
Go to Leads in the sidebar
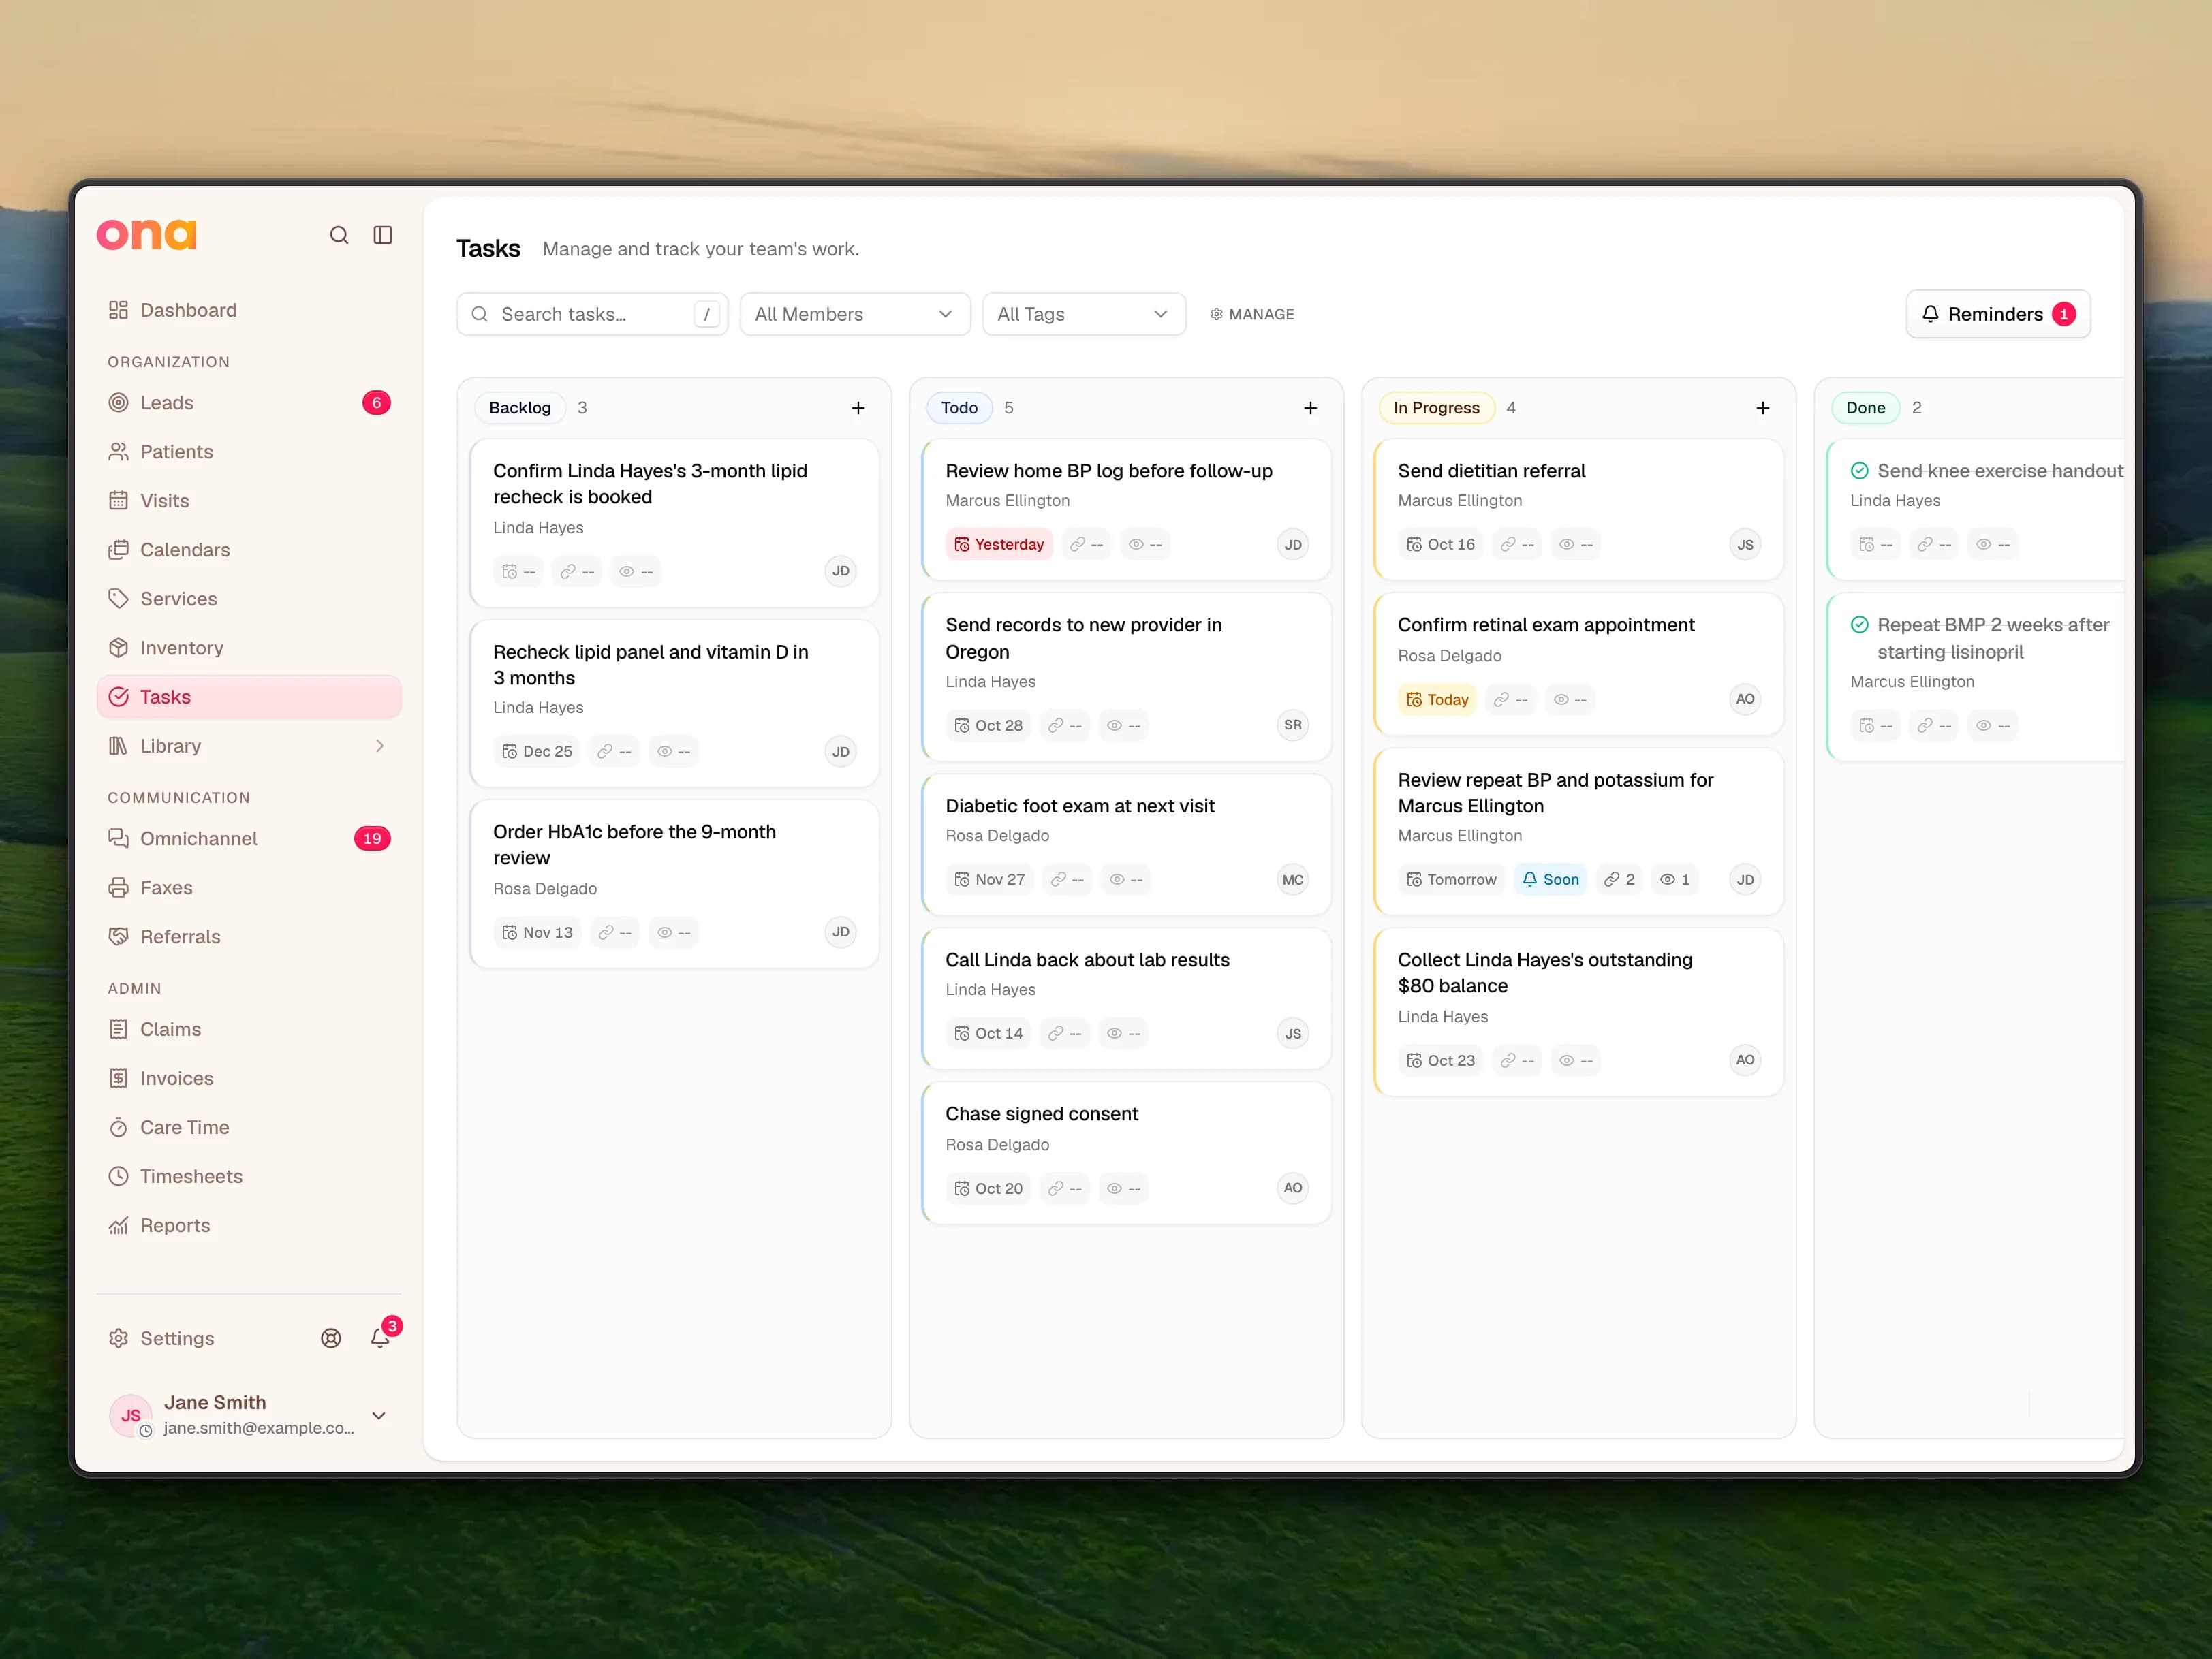point(249,402)
